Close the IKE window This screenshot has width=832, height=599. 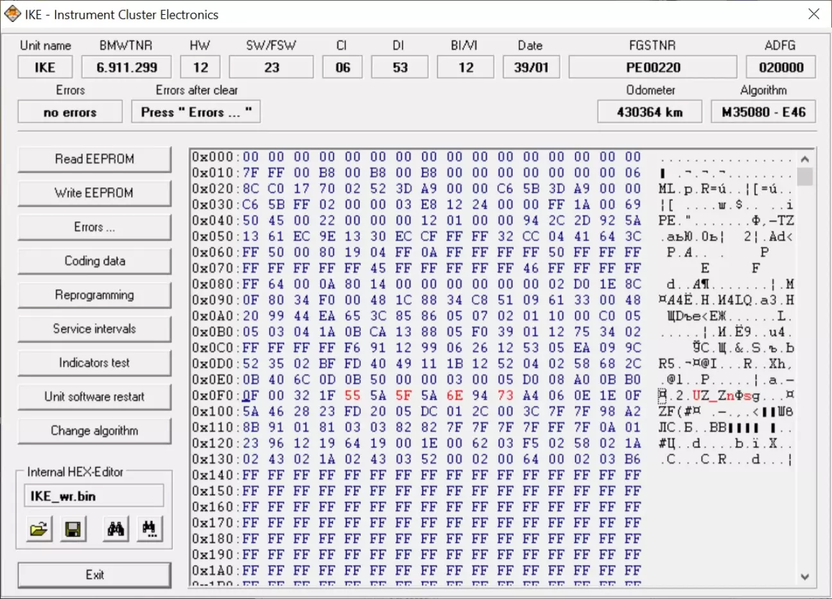pos(813,14)
